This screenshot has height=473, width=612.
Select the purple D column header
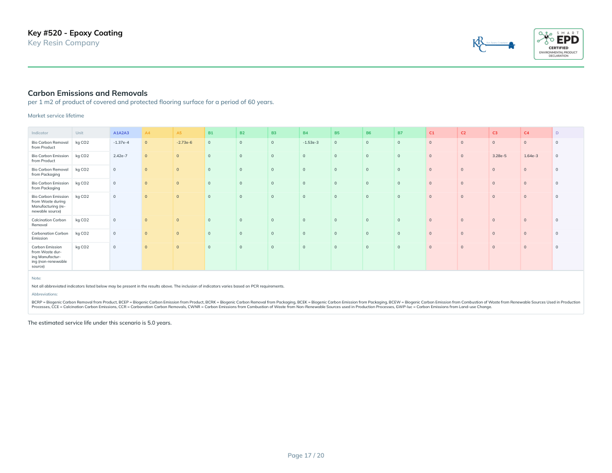(557, 133)
